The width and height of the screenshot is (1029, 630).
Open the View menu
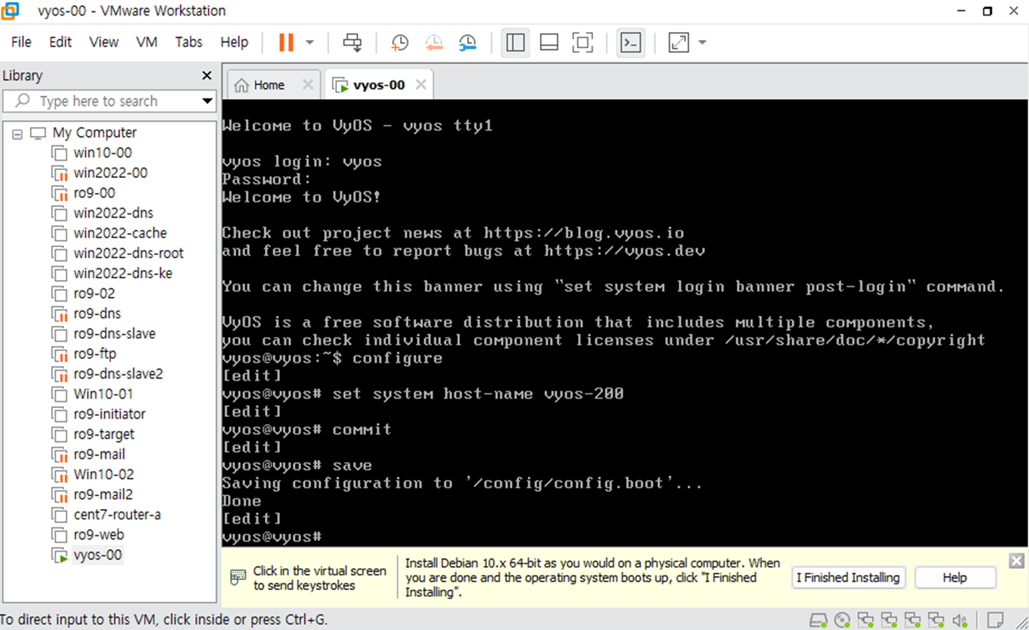click(104, 42)
